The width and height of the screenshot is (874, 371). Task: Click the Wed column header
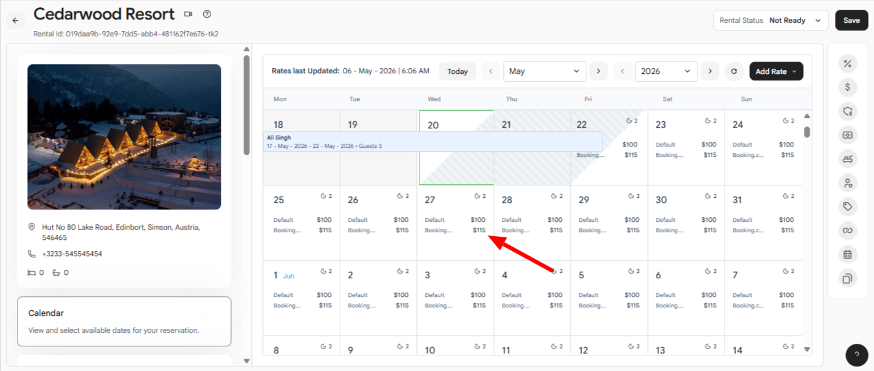434,99
